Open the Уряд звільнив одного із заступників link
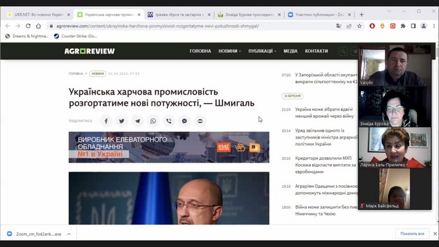 coord(327,137)
